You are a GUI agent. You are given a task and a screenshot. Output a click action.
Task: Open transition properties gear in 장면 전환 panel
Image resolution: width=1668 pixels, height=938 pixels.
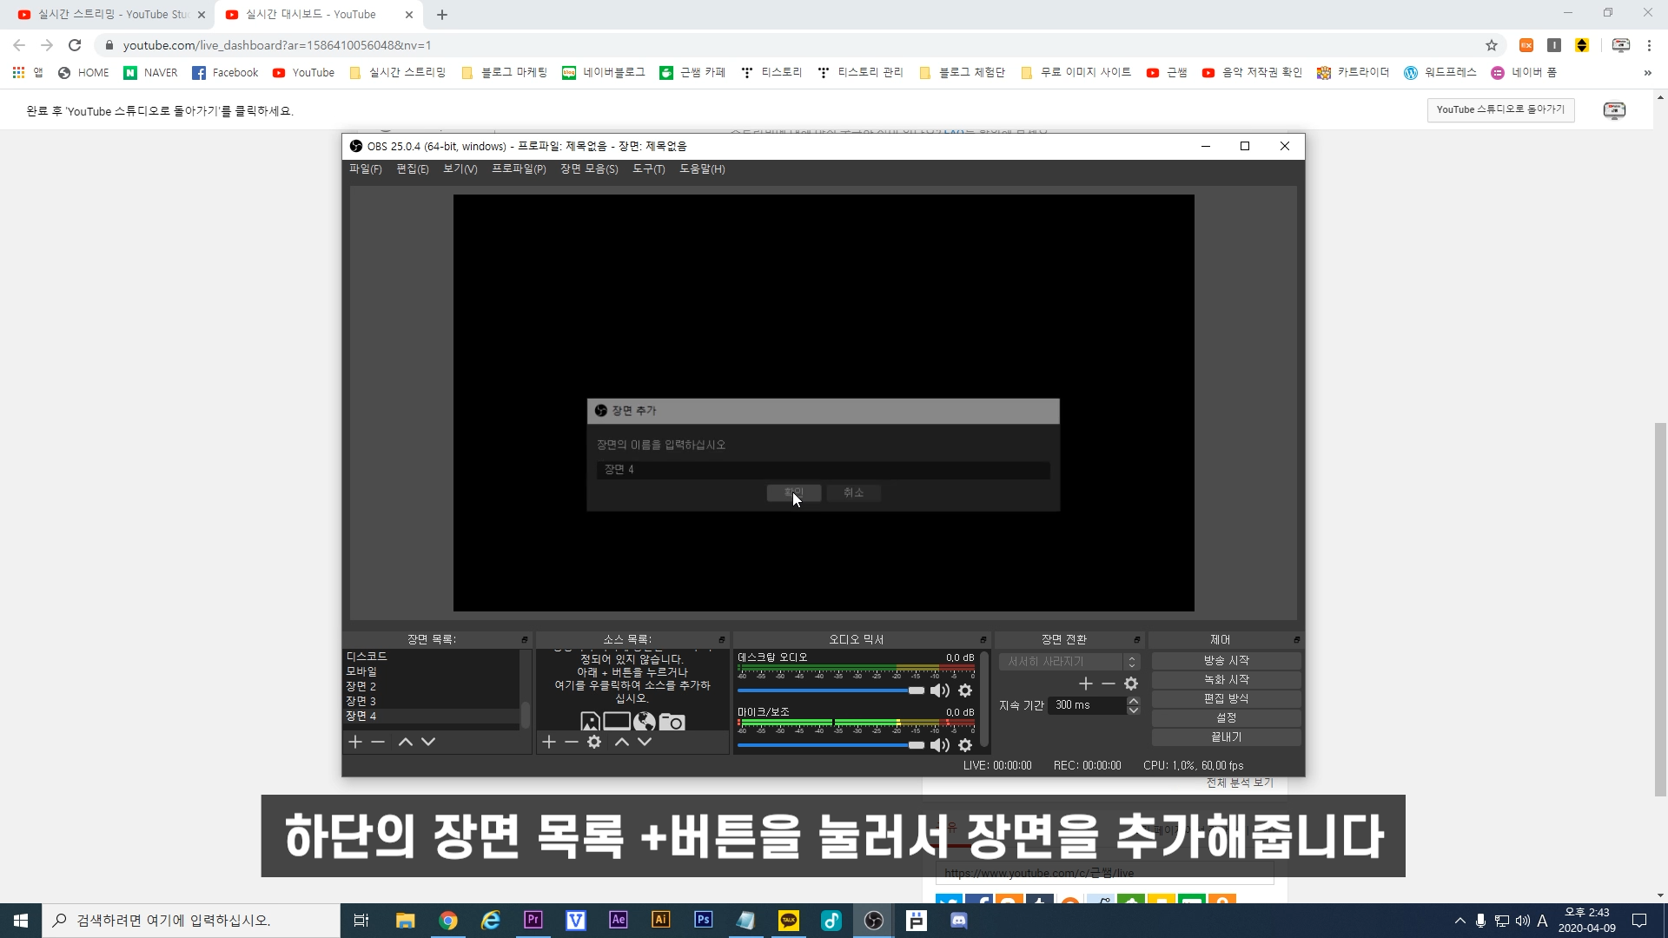1131,684
